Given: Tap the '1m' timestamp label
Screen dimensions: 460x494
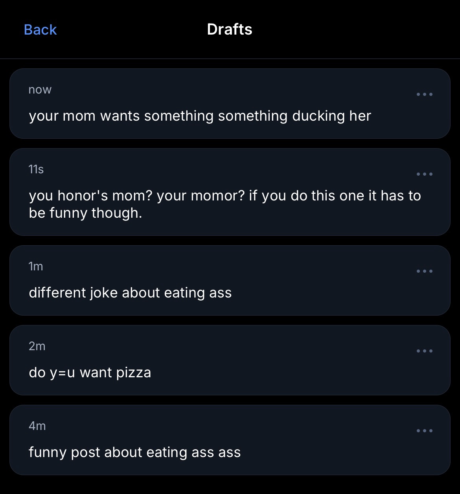Looking at the screenshot, I should pyautogui.click(x=36, y=266).
